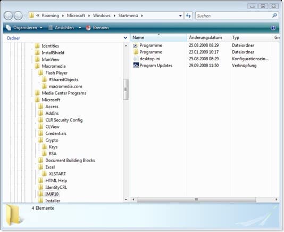Click the Ordner pane heading

[13, 38]
